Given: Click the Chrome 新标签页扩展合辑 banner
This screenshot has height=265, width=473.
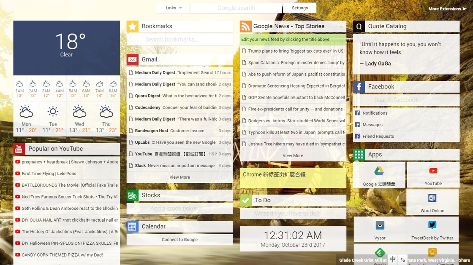Looking at the screenshot, I should click(293, 178).
